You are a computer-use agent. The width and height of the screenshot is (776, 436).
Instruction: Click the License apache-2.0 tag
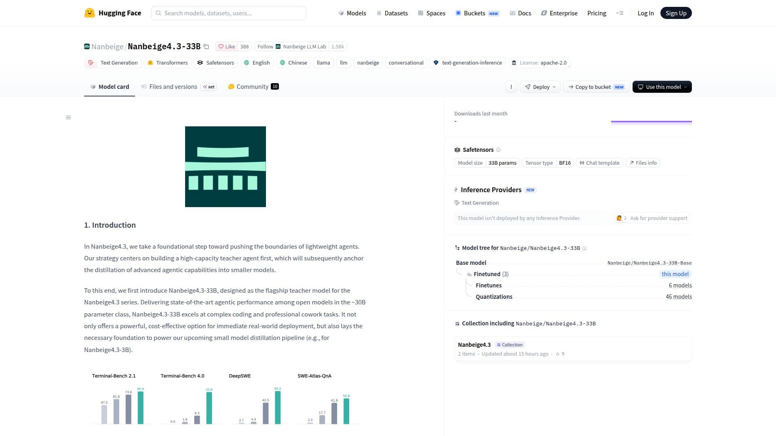539,63
